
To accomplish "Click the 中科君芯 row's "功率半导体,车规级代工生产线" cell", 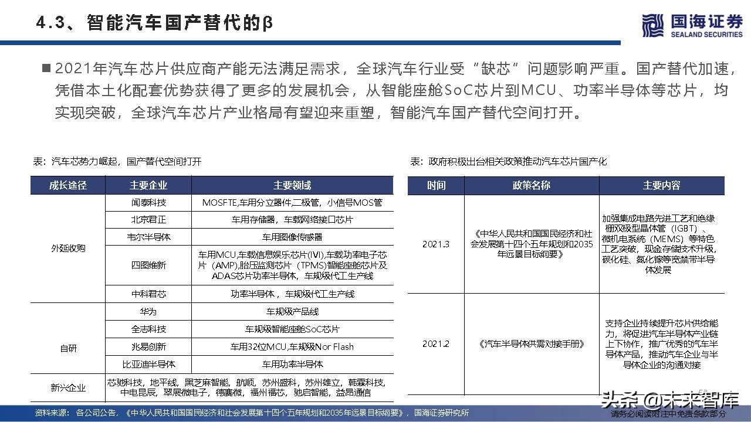I will point(292,294).
